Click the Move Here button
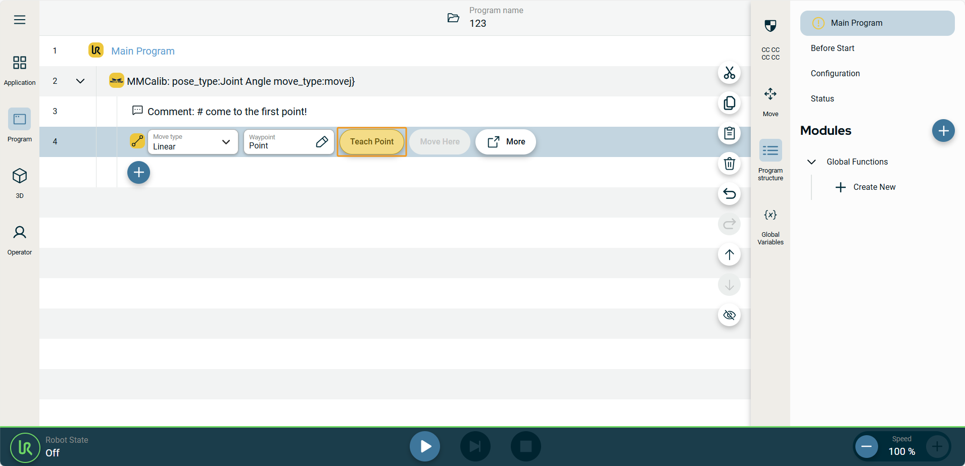This screenshot has height=466, width=965. point(440,142)
